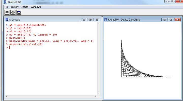183x101 pixels.
Task: Click the return focus to Console icon
Action: 19,12
